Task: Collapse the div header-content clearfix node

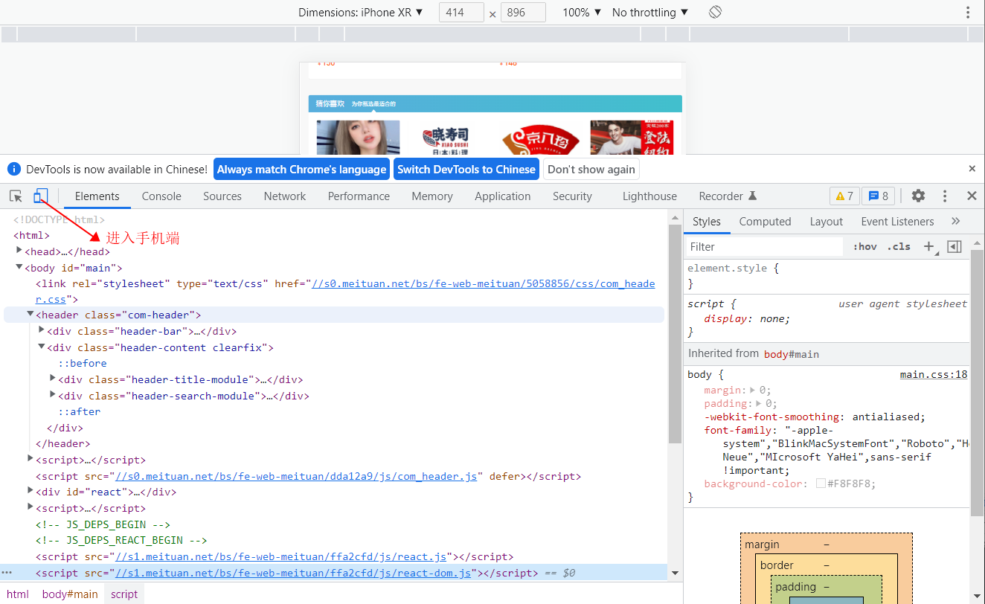Action: click(42, 347)
